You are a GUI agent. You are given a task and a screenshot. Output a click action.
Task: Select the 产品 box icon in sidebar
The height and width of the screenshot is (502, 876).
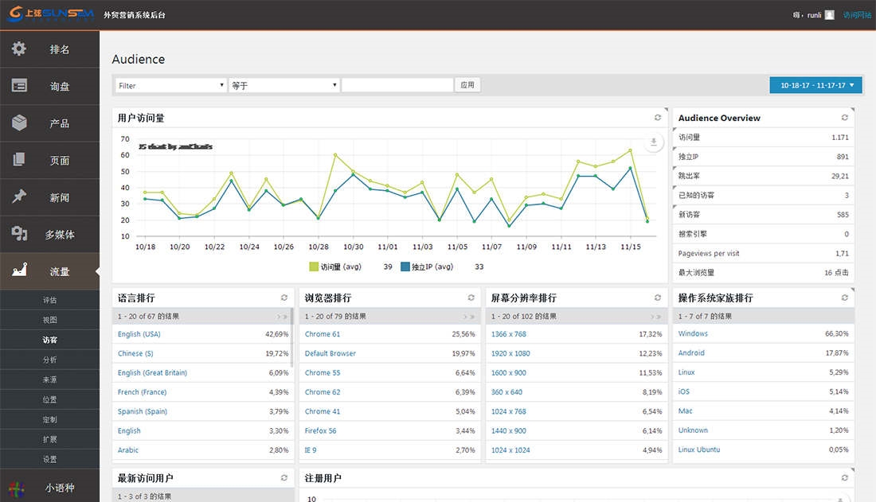[x=19, y=123]
